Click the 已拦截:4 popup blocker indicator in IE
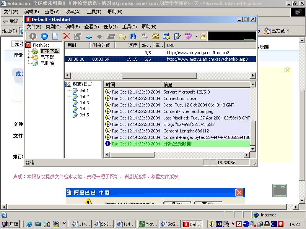 pos(276,31)
